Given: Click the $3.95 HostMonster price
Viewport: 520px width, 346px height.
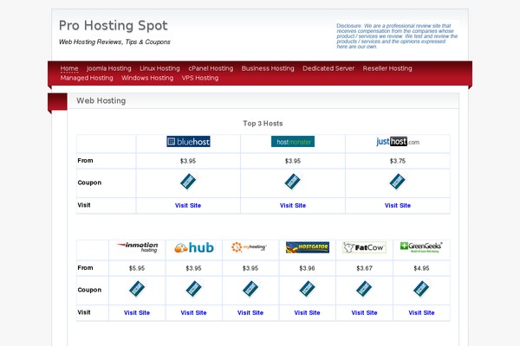Looking at the screenshot, I should (293, 161).
